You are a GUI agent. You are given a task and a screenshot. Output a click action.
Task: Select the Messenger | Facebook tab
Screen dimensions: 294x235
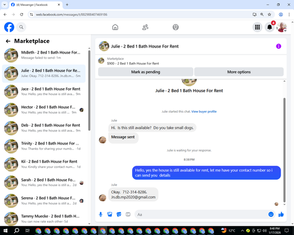[x=36, y=5]
